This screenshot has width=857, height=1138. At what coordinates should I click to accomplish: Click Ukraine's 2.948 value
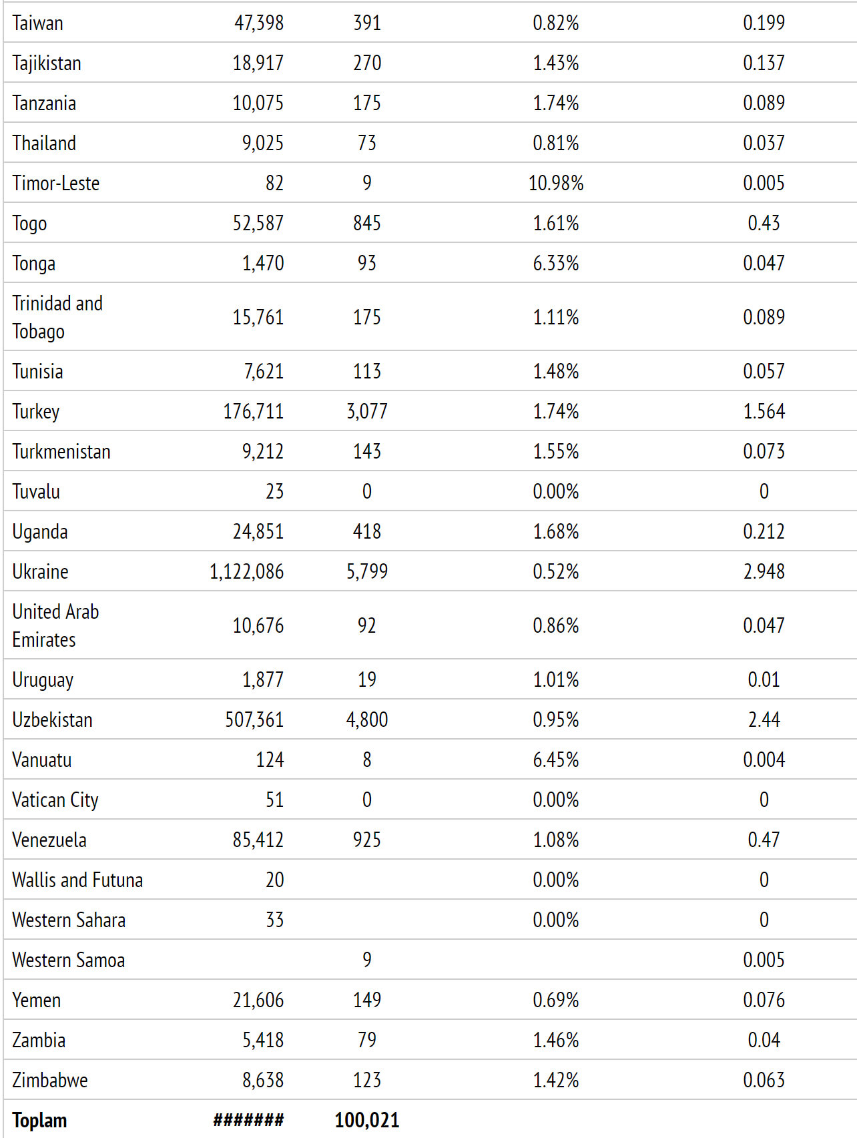[x=764, y=572]
